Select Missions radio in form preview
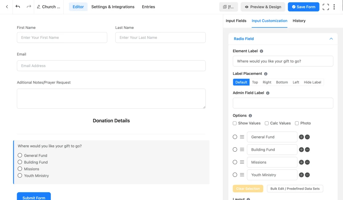This screenshot has width=343, height=200. pyautogui.click(x=20, y=169)
